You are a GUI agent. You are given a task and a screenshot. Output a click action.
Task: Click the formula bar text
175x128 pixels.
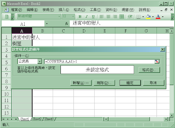(x=86, y=23)
